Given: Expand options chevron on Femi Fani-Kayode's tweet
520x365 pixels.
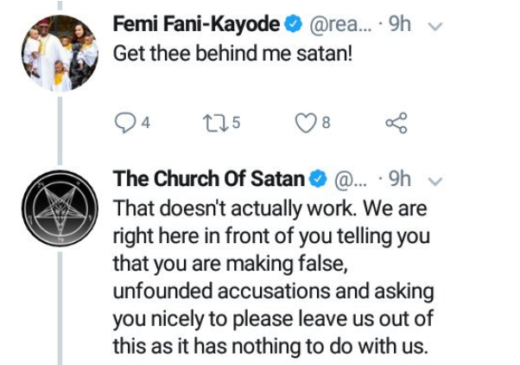Looking at the screenshot, I should (436, 26).
